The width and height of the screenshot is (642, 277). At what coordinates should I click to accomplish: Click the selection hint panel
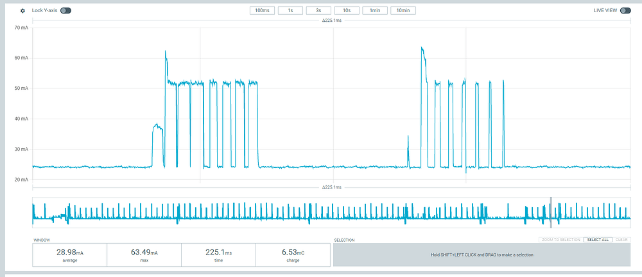tap(482, 255)
